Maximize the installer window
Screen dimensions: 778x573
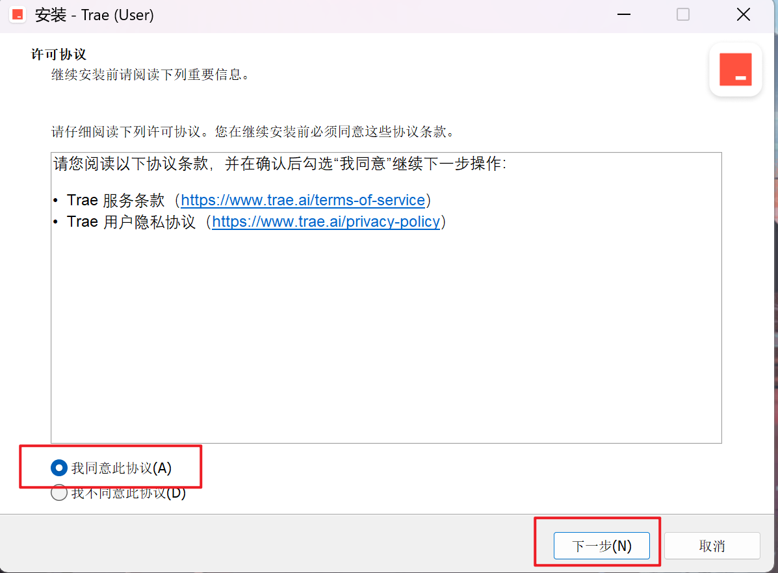tap(682, 14)
